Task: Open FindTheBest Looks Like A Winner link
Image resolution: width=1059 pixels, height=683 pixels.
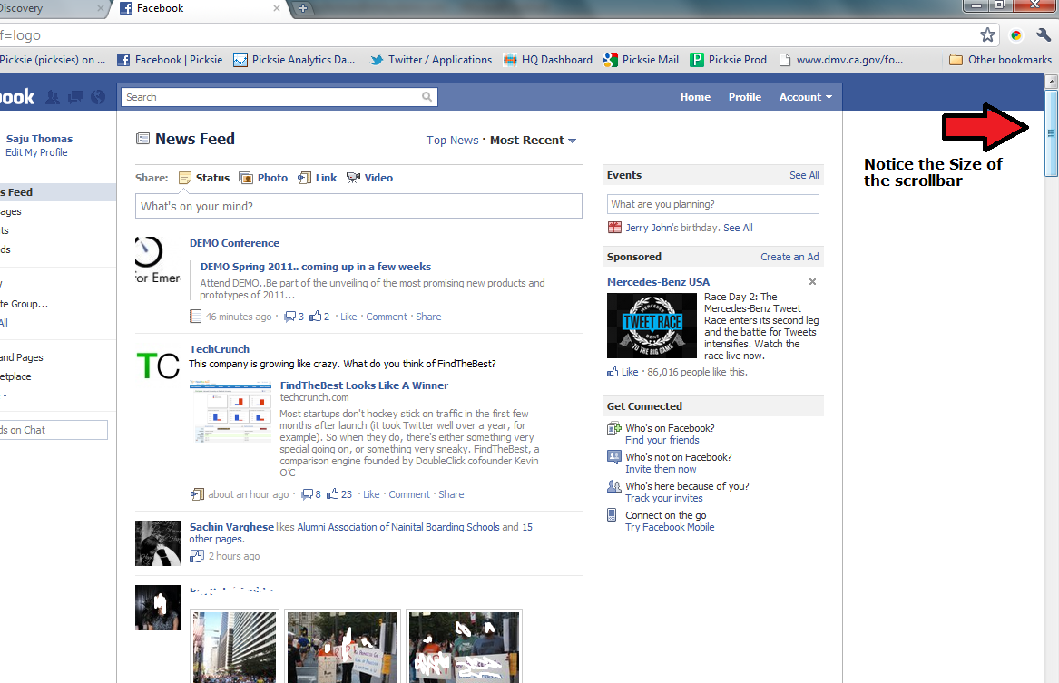Action: [x=364, y=385]
